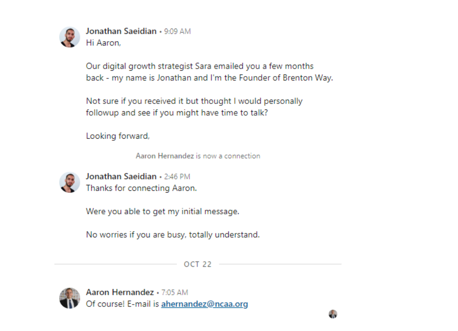
Task: Click Jonathan Saeidian's avatar on first message
Action: coord(70,37)
